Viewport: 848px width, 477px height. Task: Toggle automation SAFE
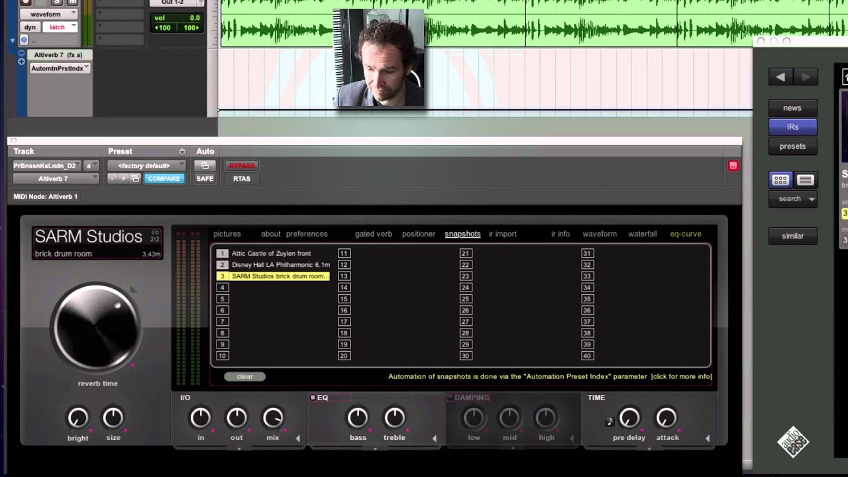point(205,179)
